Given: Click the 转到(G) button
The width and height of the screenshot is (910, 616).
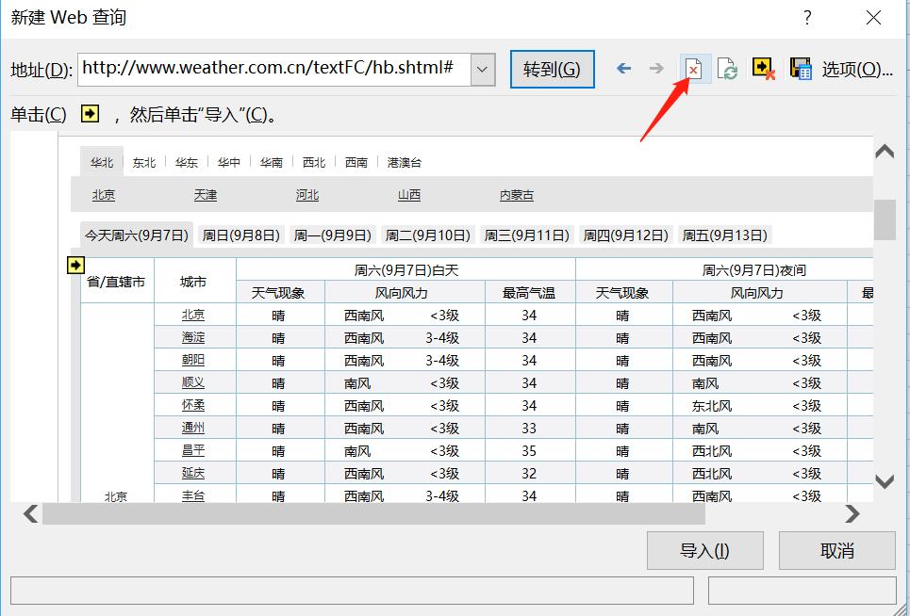Looking at the screenshot, I should [552, 69].
